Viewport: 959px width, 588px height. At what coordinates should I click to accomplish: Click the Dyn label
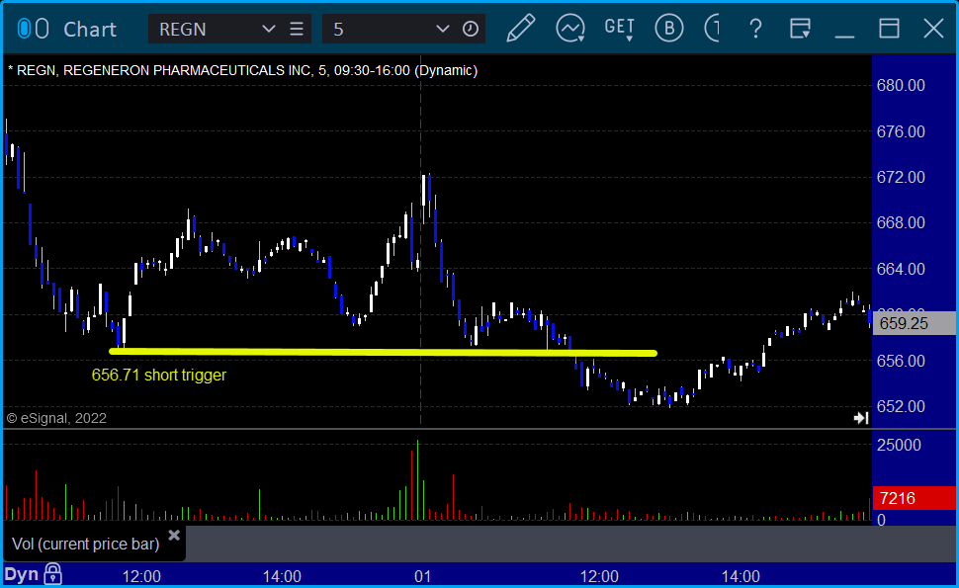pos(22,574)
